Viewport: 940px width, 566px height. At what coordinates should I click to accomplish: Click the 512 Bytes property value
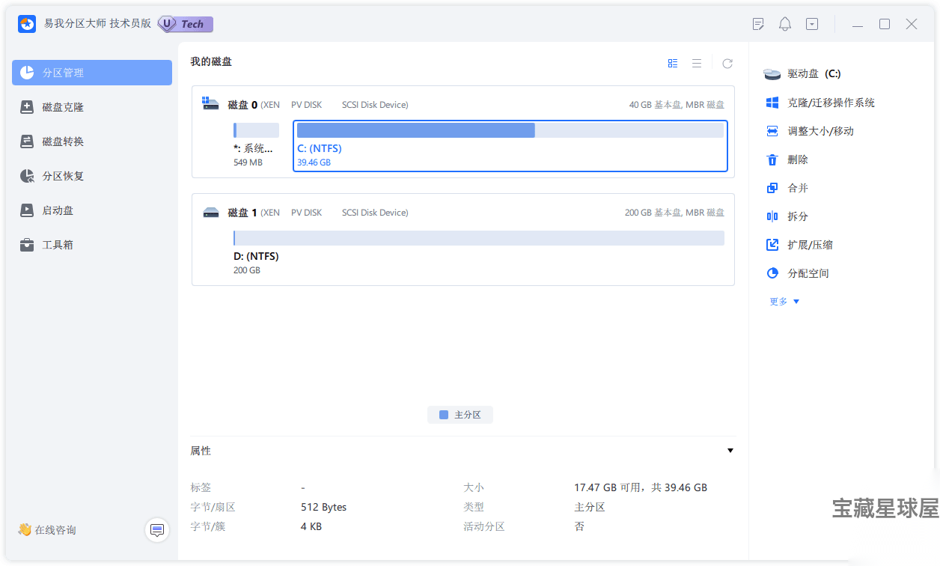tap(323, 507)
